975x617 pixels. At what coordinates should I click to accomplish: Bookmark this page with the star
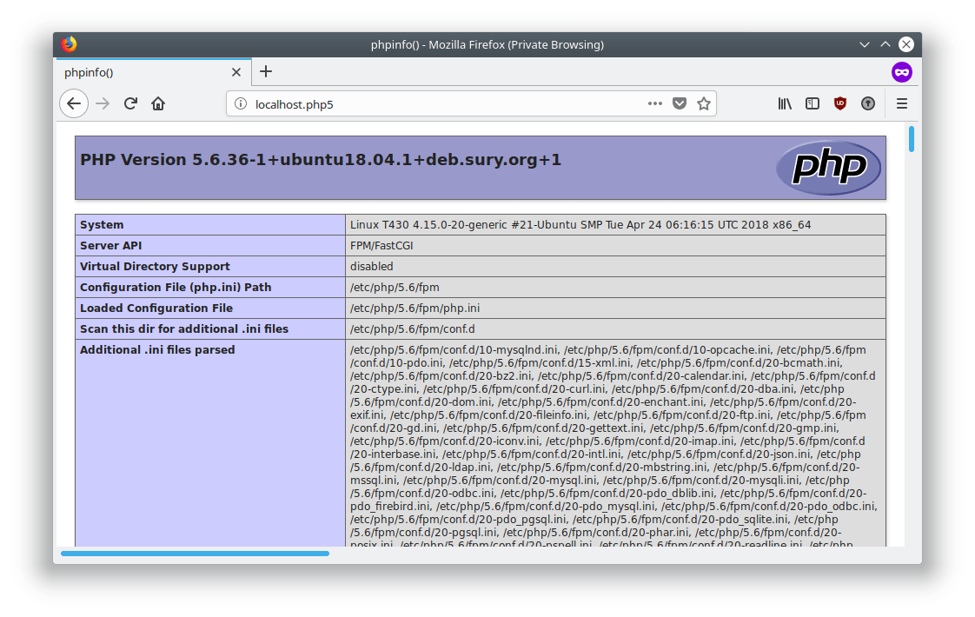[x=704, y=103]
